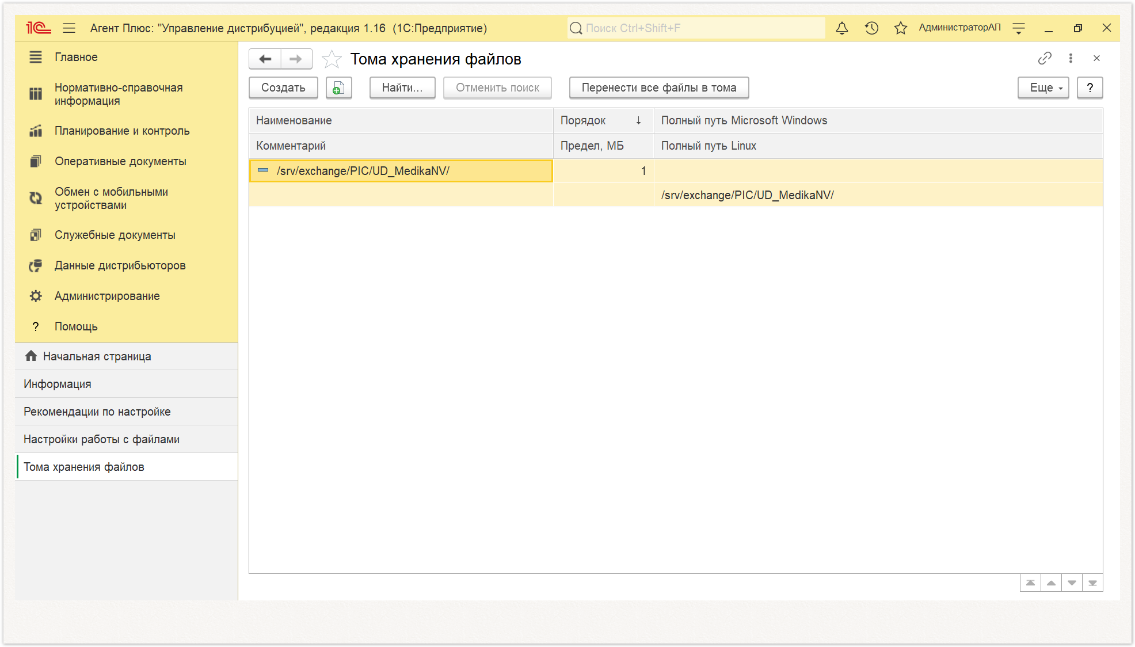Create new item by copying icon
The width and height of the screenshot is (1135, 647).
(x=338, y=87)
